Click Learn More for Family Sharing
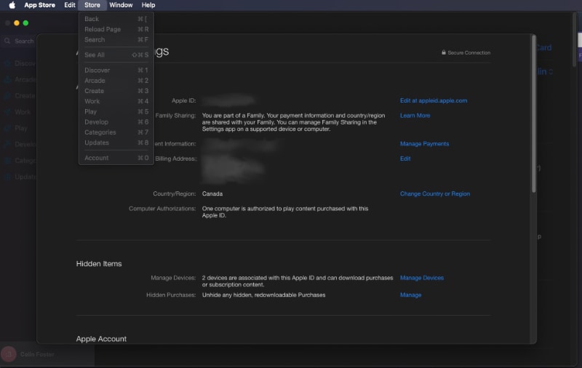 [415, 116]
